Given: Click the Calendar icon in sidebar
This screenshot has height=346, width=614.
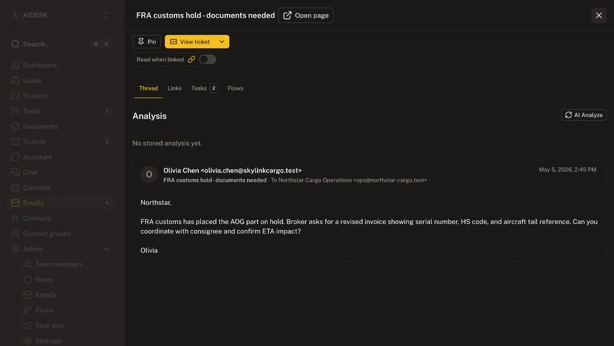Looking at the screenshot, I should coord(15,188).
